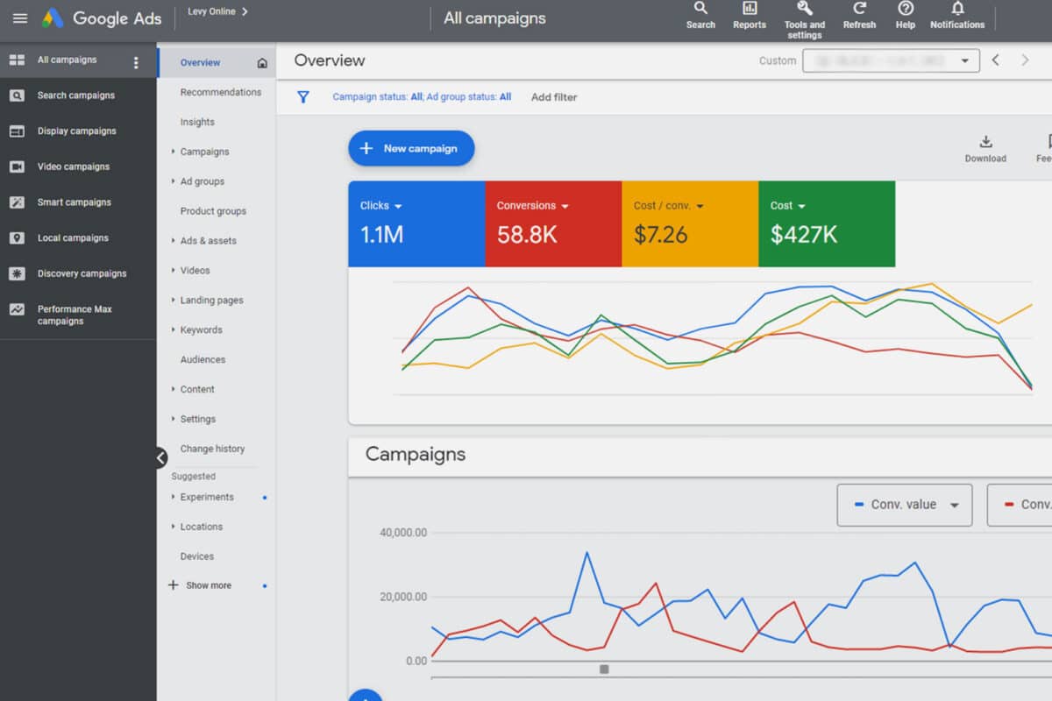Open Google Ads notifications
This screenshot has width=1052, height=701.
[x=956, y=12]
